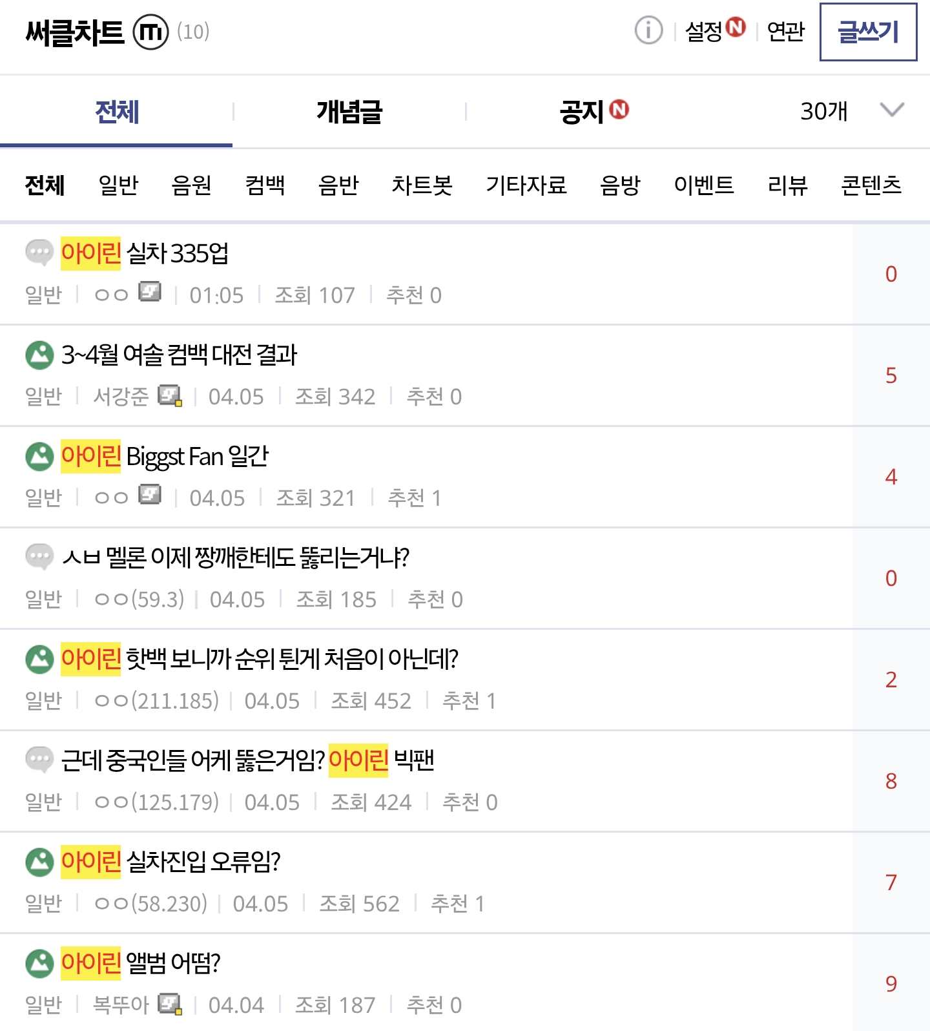Click the speech bubble icon beside 멜론 post
The height and width of the screenshot is (1031, 930).
click(x=39, y=557)
